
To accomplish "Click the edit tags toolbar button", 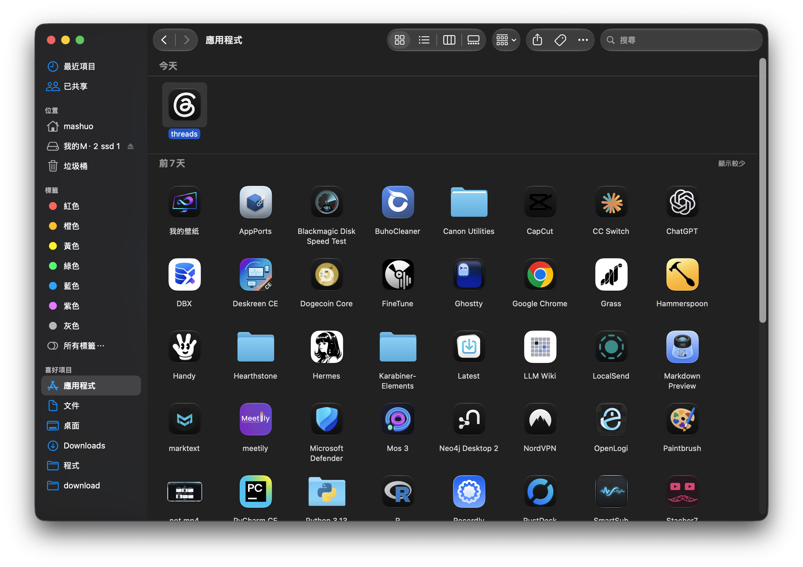I will click(560, 40).
